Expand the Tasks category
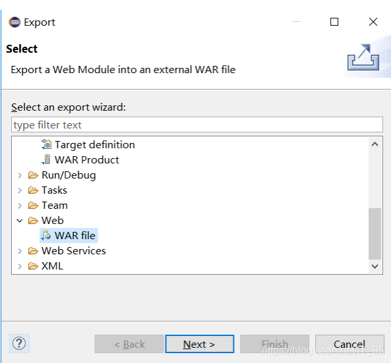 click(x=20, y=190)
